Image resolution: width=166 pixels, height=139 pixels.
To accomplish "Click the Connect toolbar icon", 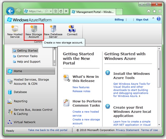I will (x=72, y=31).
